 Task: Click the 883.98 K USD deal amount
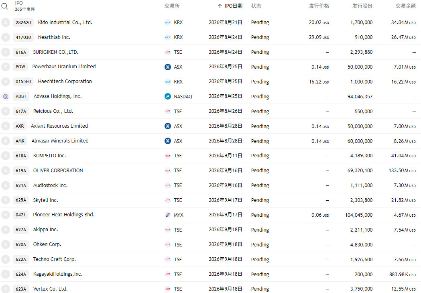[x=403, y=274]
